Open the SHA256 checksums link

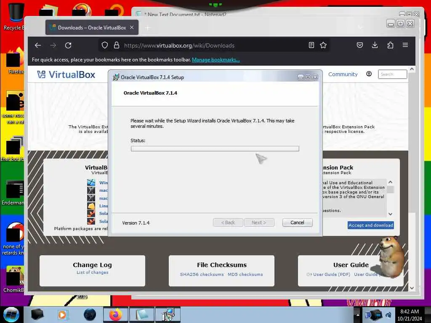202,274
